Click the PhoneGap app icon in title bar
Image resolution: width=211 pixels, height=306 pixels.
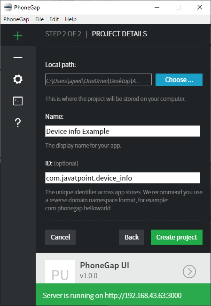click(x=8, y=8)
